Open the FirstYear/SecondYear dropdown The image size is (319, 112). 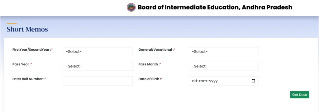point(98,52)
